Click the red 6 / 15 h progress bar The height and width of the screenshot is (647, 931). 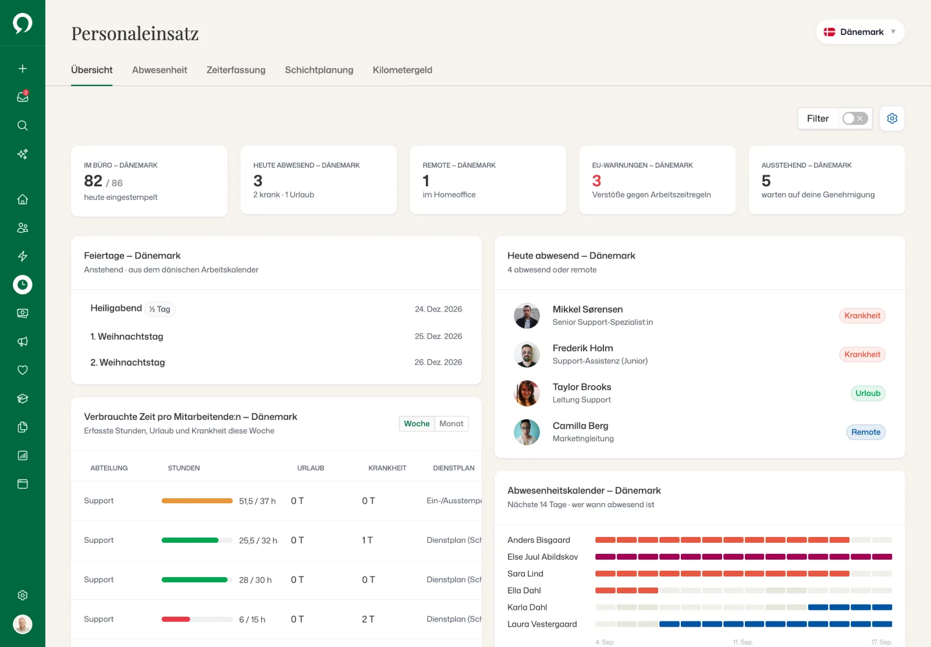tap(197, 619)
